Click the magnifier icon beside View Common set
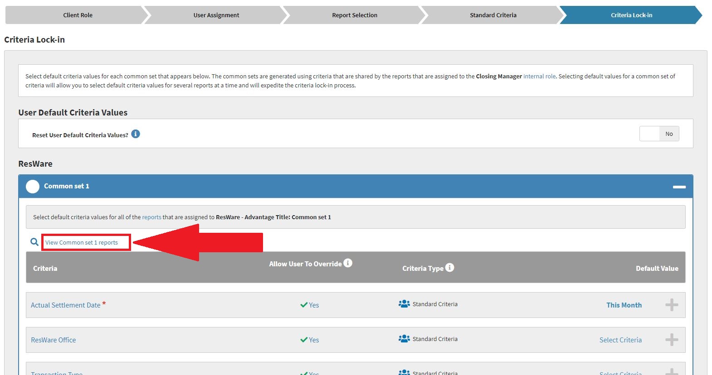 [x=34, y=242]
